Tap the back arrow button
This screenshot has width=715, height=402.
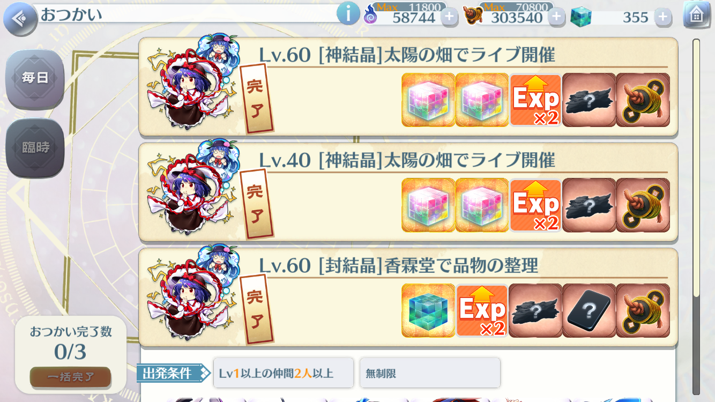point(20,19)
